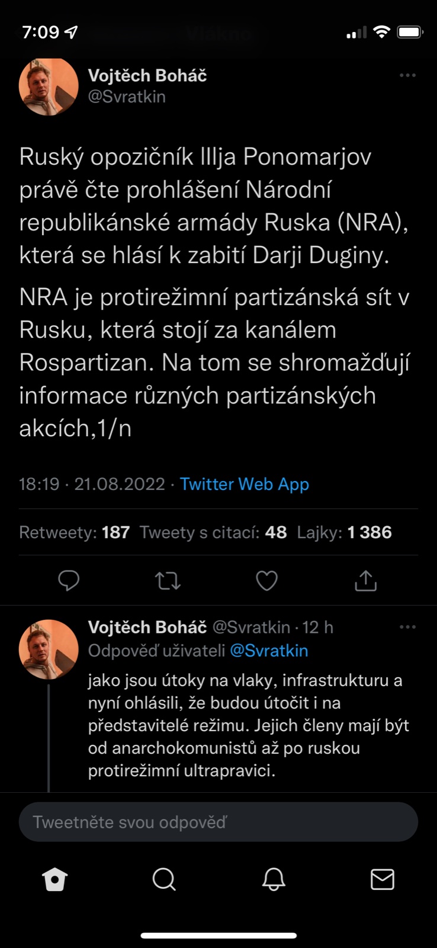Retweet the main tweet
The height and width of the screenshot is (948, 437).
click(x=168, y=581)
